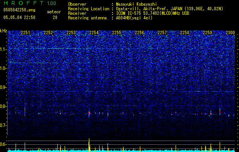This screenshot has height=152, width=239.
Task: Click the 2252 time marker
Action: point(48,33)
